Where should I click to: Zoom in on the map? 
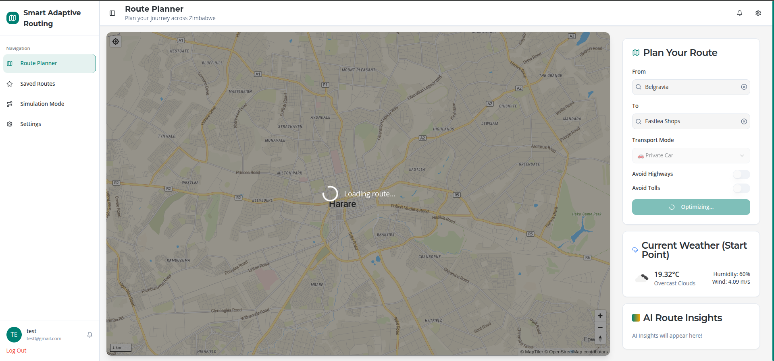coord(600,316)
